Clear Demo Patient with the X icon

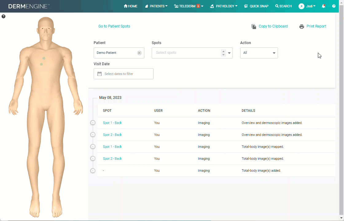click(139, 53)
